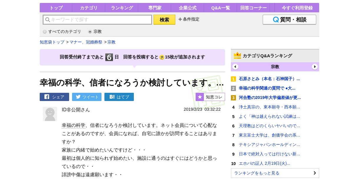Click chevron arrow on ランキングをもっと見る
Image resolution: width=353 pixels, height=185 pixels.
pyautogui.click(x=315, y=173)
